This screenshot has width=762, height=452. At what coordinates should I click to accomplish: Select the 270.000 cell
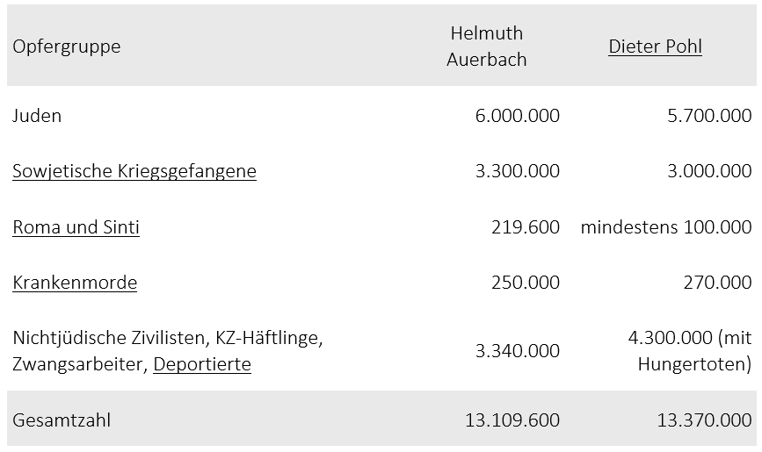tap(717, 283)
